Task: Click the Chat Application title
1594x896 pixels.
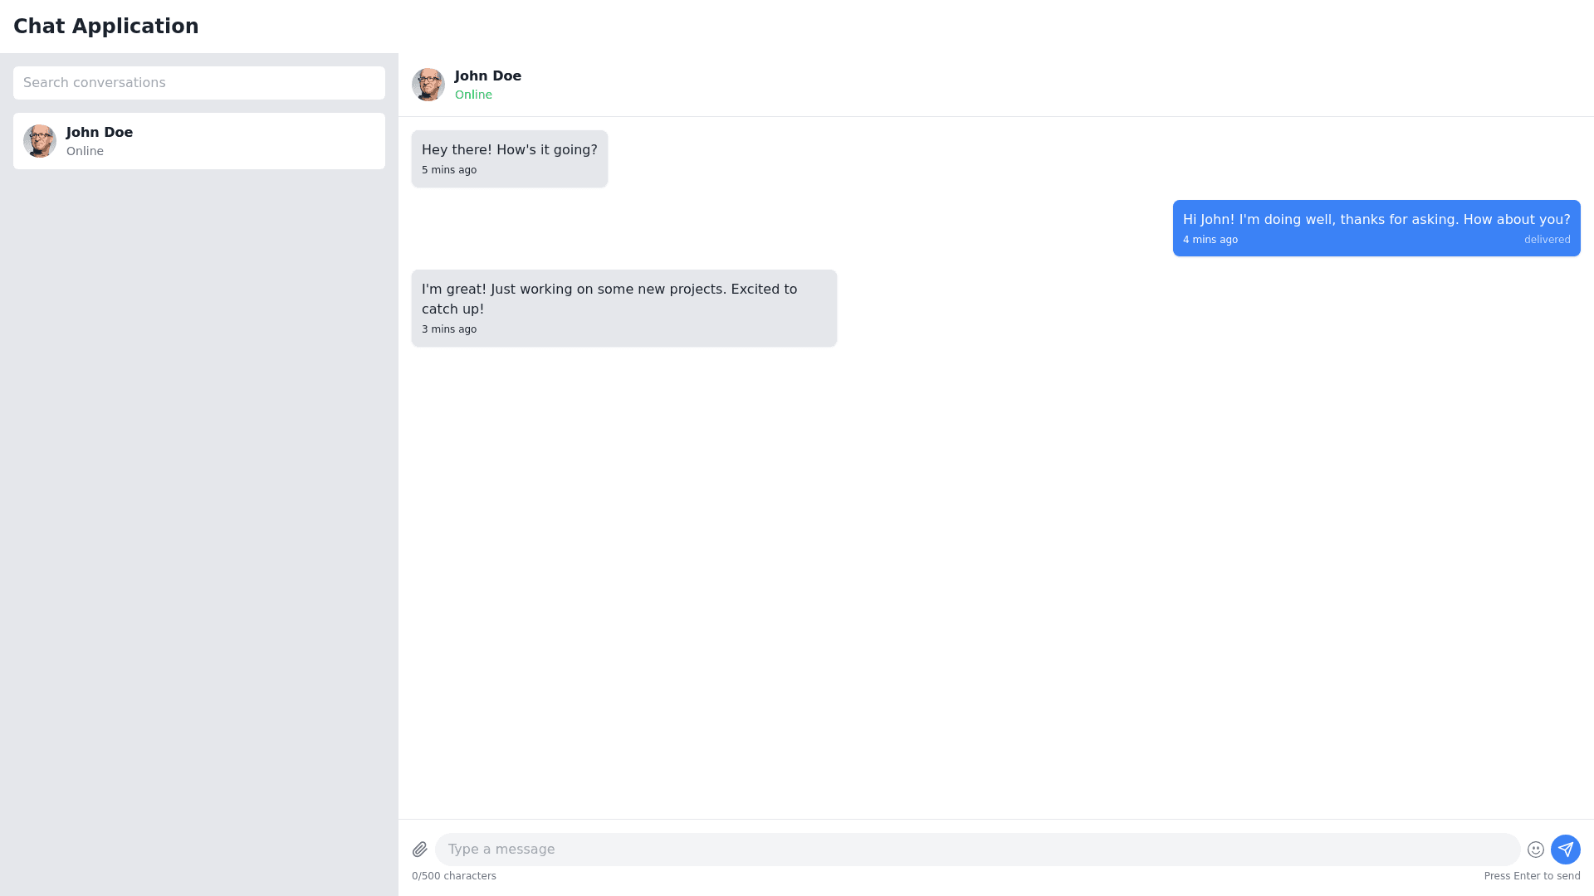Action: coord(106,27)
